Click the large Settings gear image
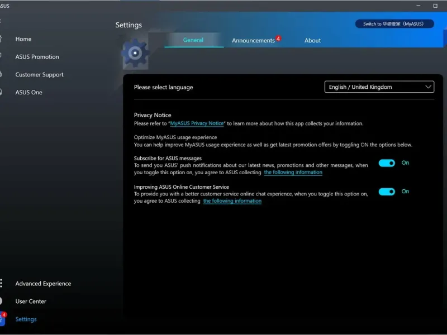Image resolution: width=447 pixels, height=335 pixels. (135, 53)
